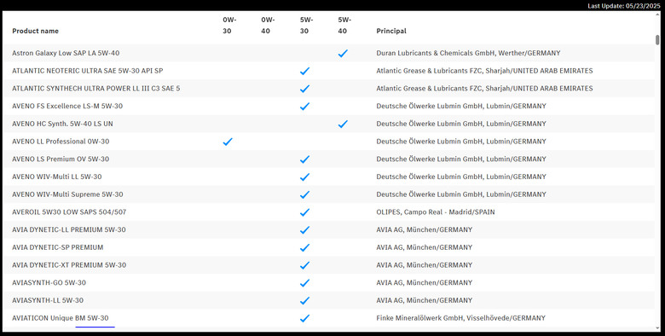Click checkmark in AVENO LS Premium OV row

304,159
